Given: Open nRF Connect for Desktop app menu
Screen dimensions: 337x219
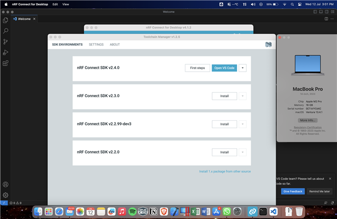Looking at the screenshot, I should [30, 4].
